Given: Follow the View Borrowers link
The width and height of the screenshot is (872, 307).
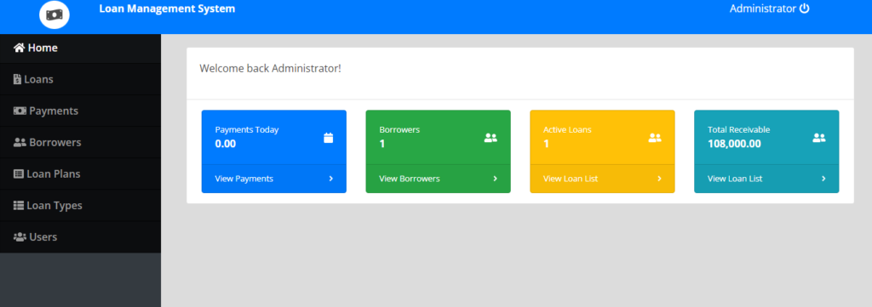Looking at the screenshot, I should point(410,179).
